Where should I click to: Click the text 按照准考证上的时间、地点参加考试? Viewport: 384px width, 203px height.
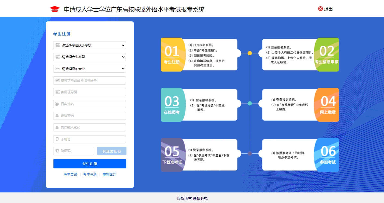tap(289, 155)
